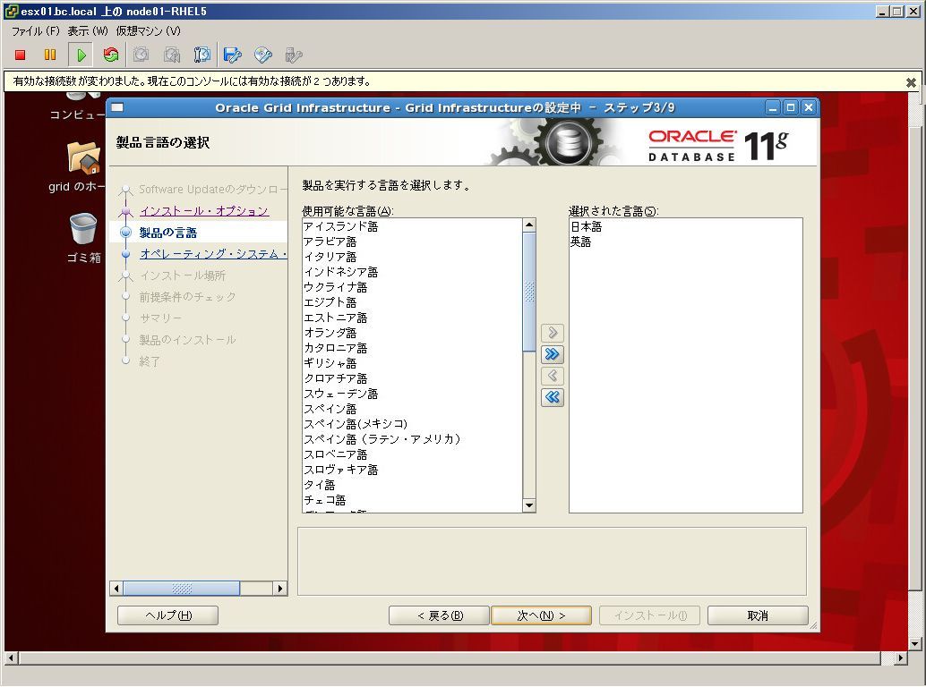The height and width of the screenshot is (687, 926).
Task: Select エストニア語 in available languages
Action: tap(412, 318)
